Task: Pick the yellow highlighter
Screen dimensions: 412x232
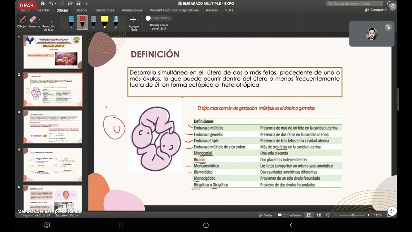Action: pyautogui.click(x=104, y=22)
